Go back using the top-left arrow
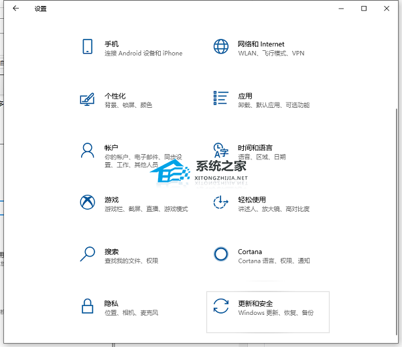 15,9
